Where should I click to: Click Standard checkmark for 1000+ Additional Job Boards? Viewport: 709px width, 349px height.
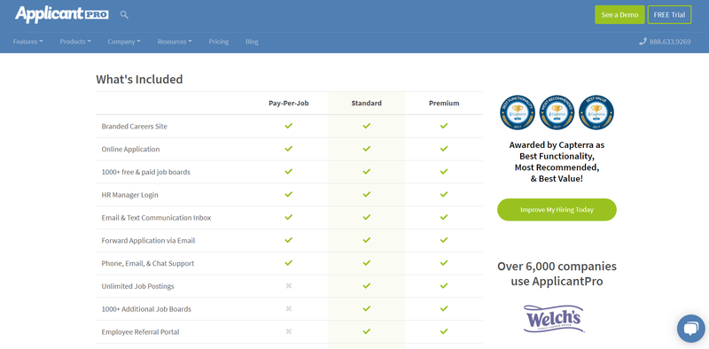click(366, 308)
